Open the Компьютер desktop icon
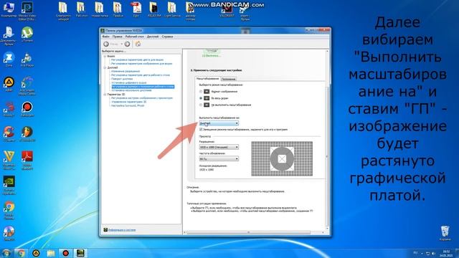The height and width of the screenshot is (258, 459). (x=9, y=9)
